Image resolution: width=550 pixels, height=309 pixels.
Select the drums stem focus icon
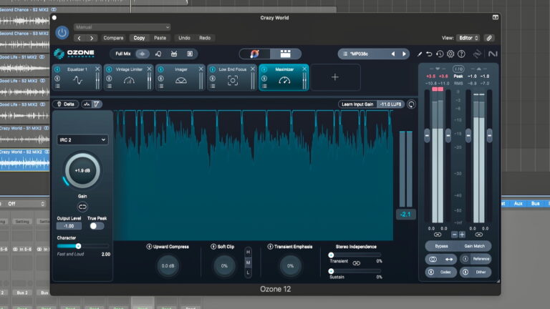click(174, 54)
